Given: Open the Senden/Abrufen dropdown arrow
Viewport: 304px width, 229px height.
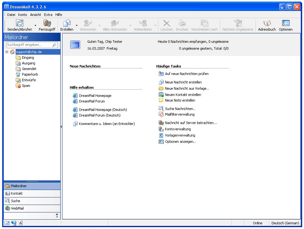Looking at the screenshot, I should coord(35,25).
